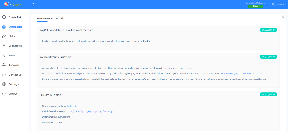Click the green available balance badge
The width and height of the screenshot is (288, 131).
coord(255,6)
